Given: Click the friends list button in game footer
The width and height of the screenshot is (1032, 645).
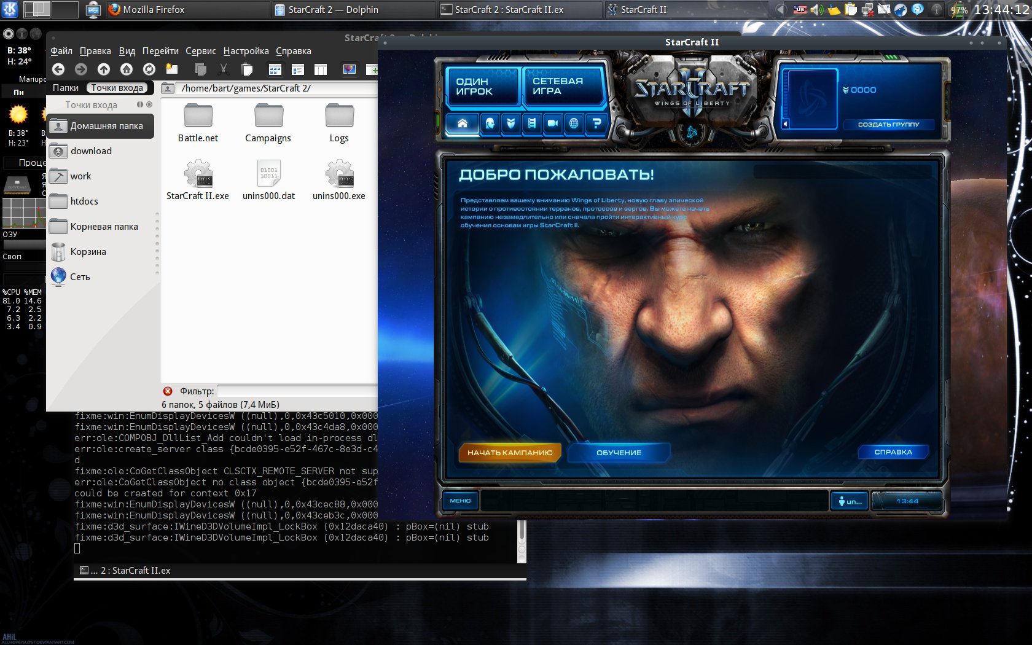Looking at the screenshot, I should [x=850, y=501].
